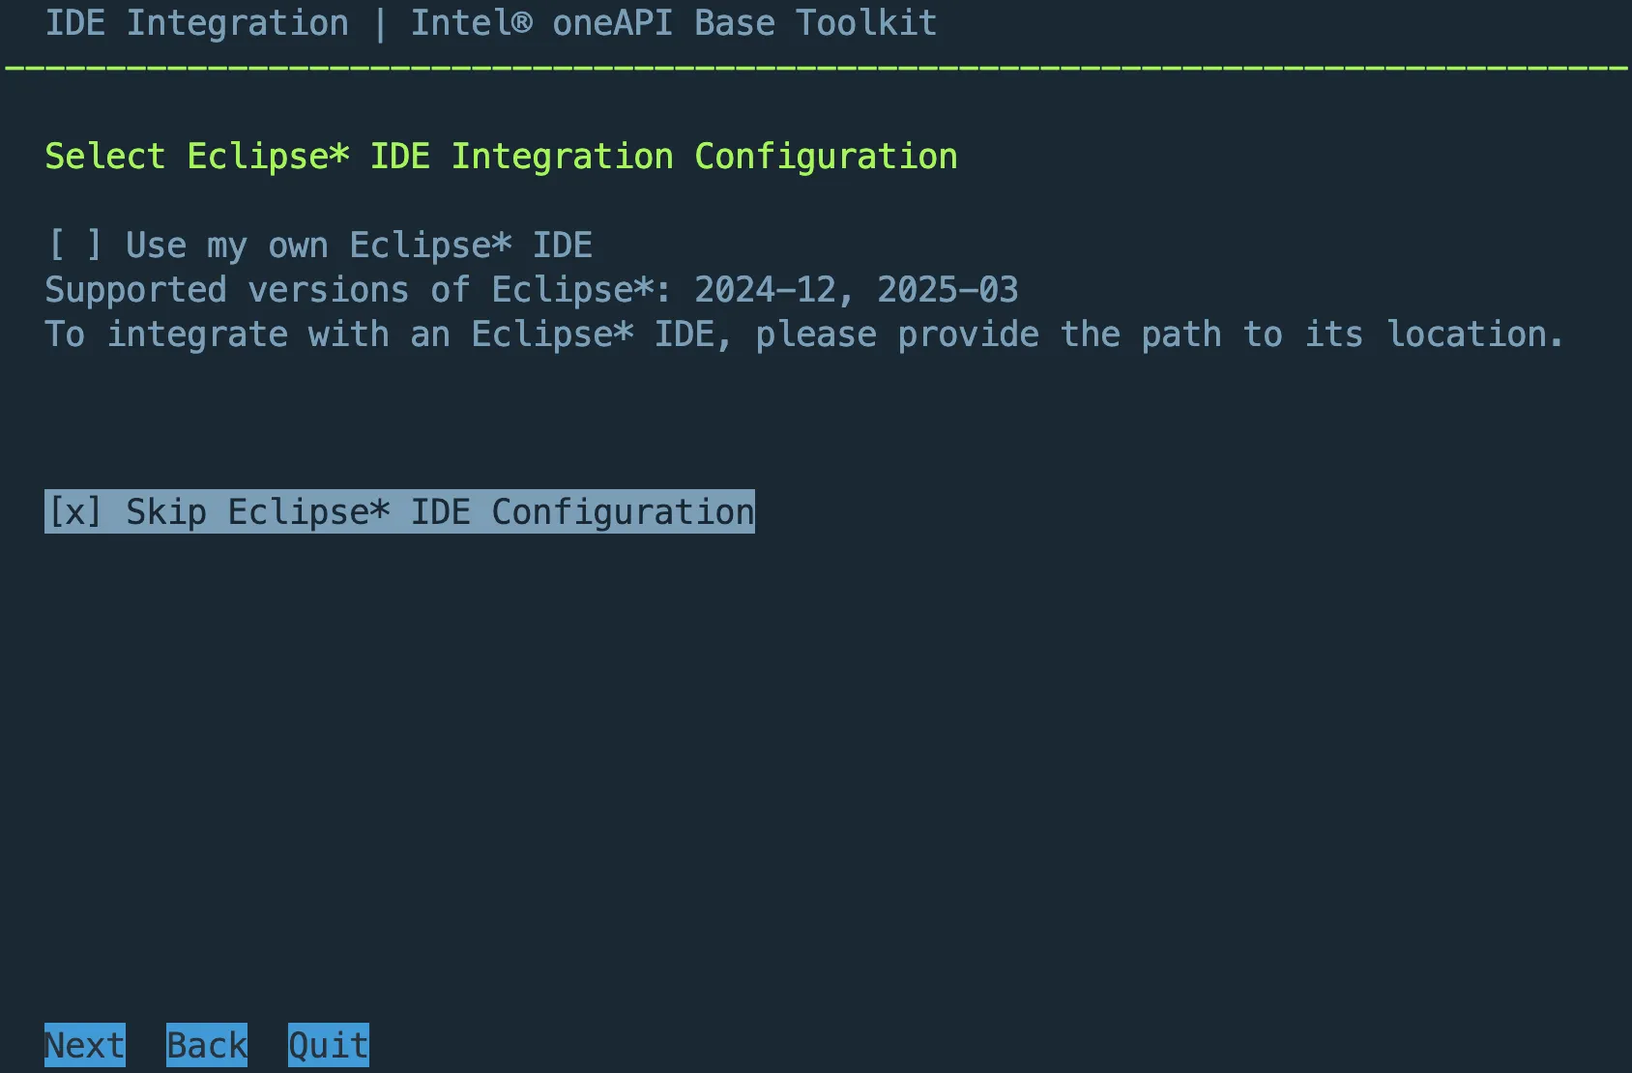
Task: Select the highlighted Skip Eclipse IDE Configuration entry
Action: pos(399,511)
